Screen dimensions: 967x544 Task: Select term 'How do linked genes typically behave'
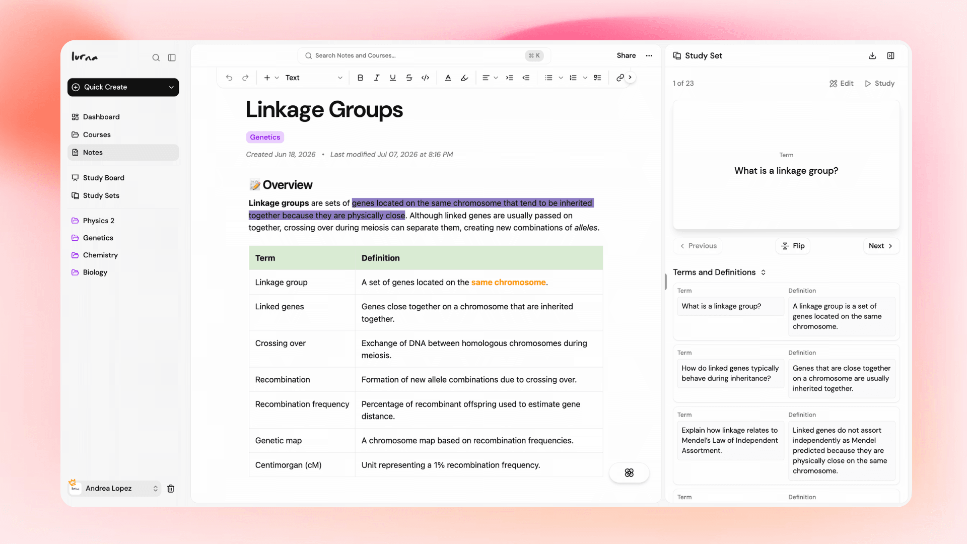pos(730,373)
